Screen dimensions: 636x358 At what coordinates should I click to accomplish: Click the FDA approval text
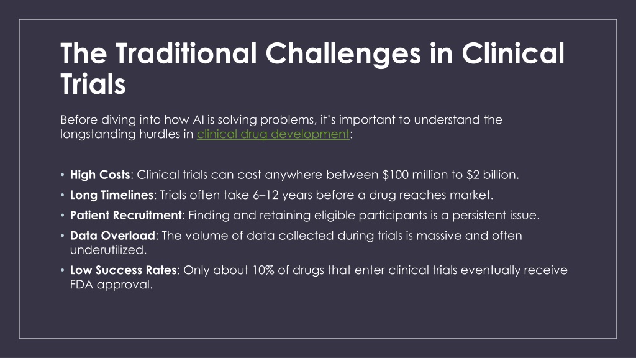click(x=111, y=284)
